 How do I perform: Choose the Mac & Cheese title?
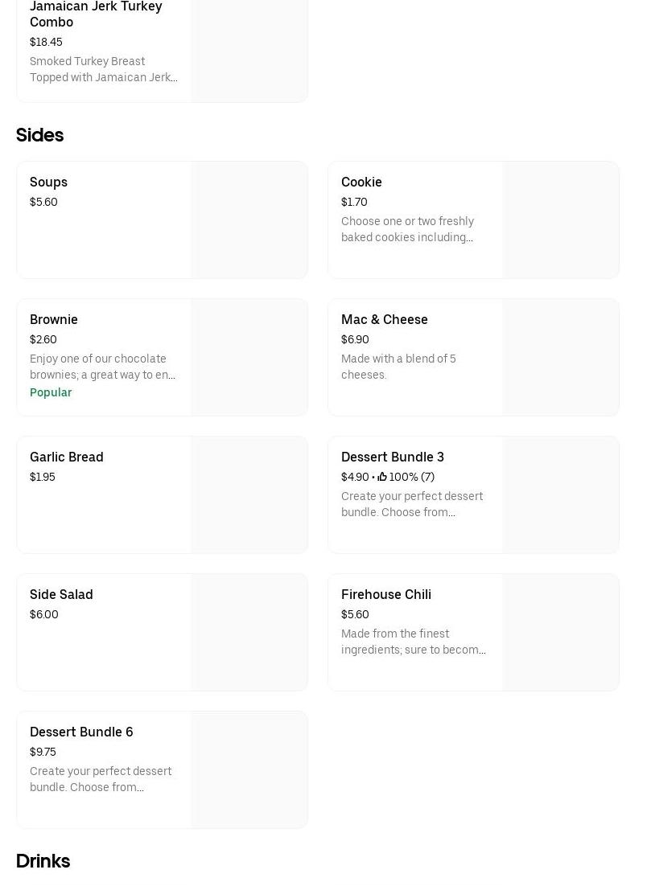[384, 319]
